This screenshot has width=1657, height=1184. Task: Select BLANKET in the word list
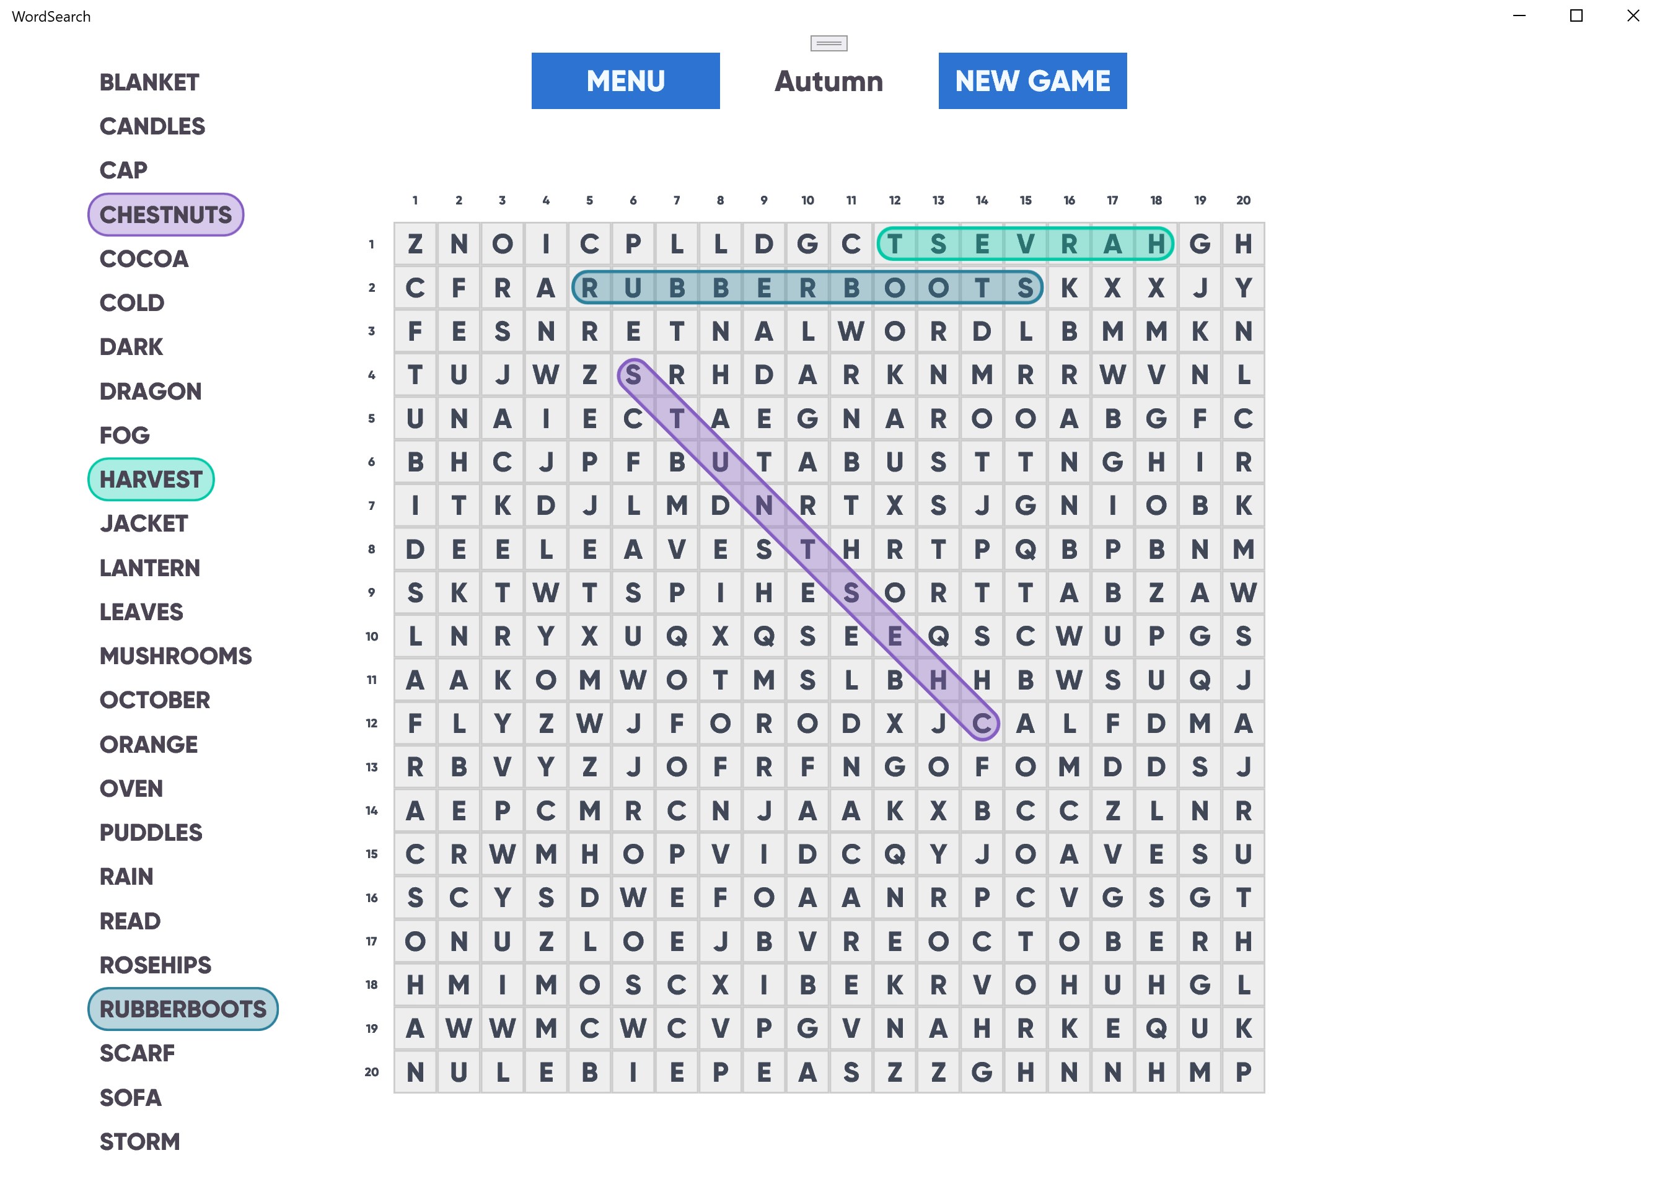pos(149,82)
